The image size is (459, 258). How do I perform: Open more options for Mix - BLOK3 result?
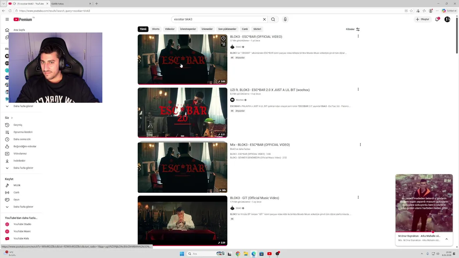(360, 145)
